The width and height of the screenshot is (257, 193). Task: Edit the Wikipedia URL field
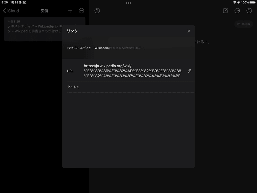[x=132, y=71]
